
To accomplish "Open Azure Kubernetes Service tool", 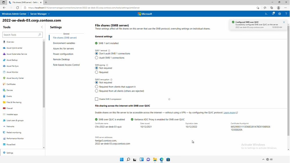I will [x=17, y=54].
